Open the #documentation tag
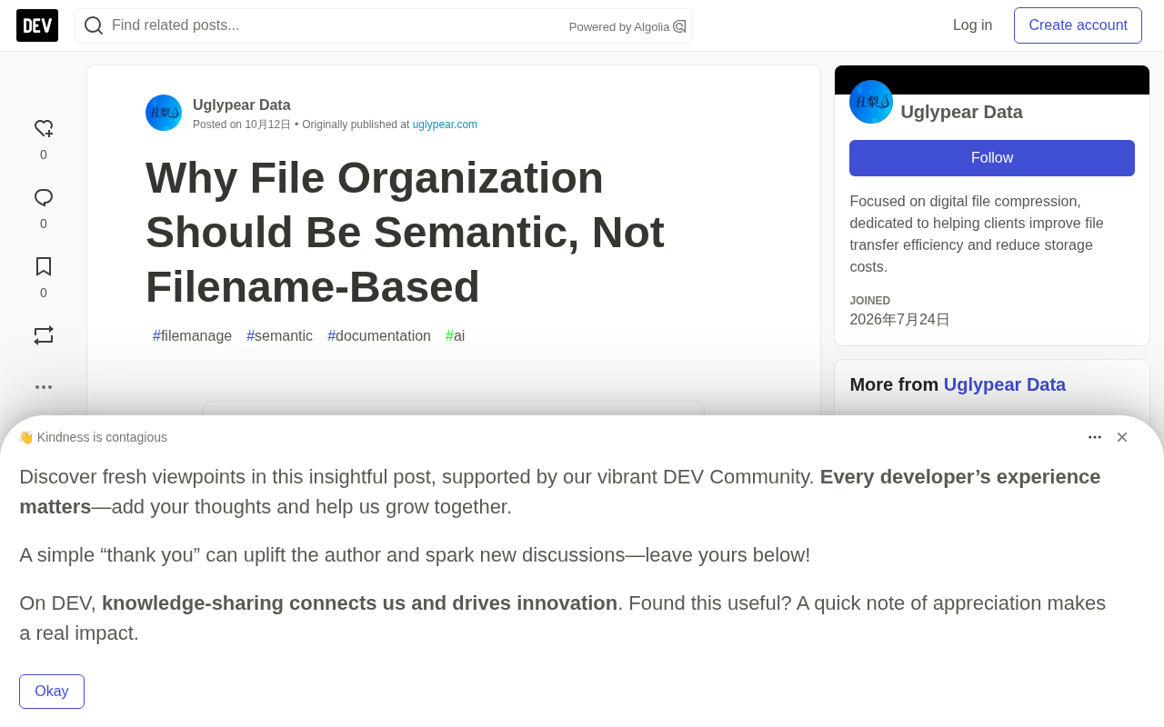Screen dimensions: 1164x727 click(x=379, y=336)
